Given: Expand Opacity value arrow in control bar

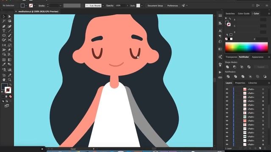Looking at the screenshot, I should coord(127,5).
